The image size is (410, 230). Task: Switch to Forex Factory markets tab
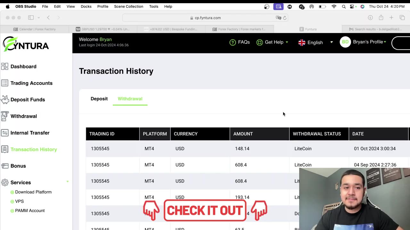(x=240, y=29)
